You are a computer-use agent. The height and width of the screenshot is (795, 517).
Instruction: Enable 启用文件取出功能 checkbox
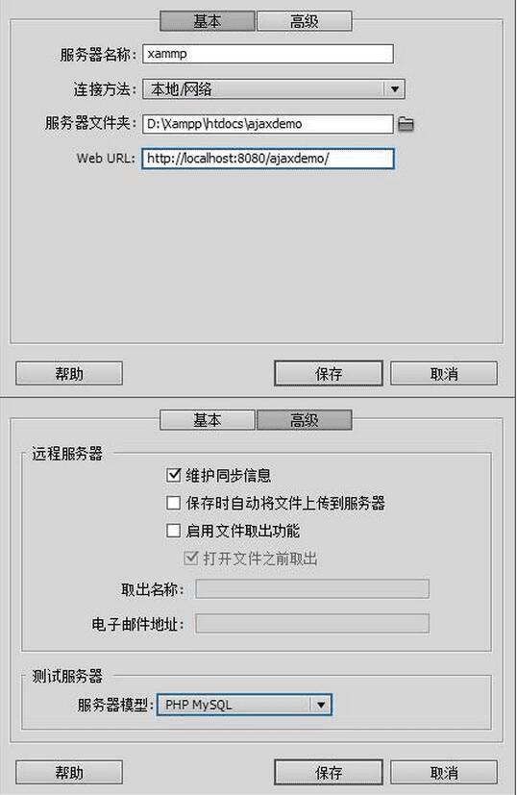[x=173, y=531]
